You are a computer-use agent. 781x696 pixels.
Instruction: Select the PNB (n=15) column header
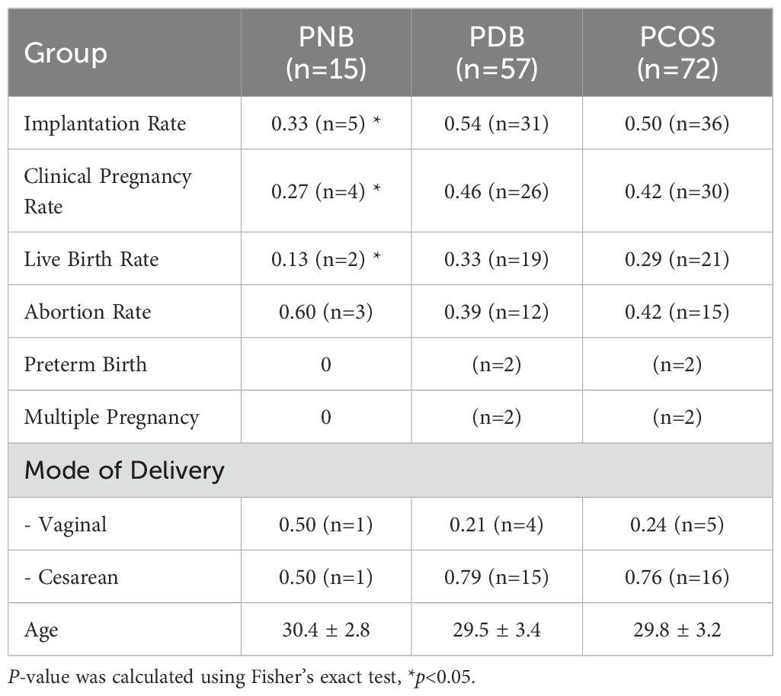326,53
